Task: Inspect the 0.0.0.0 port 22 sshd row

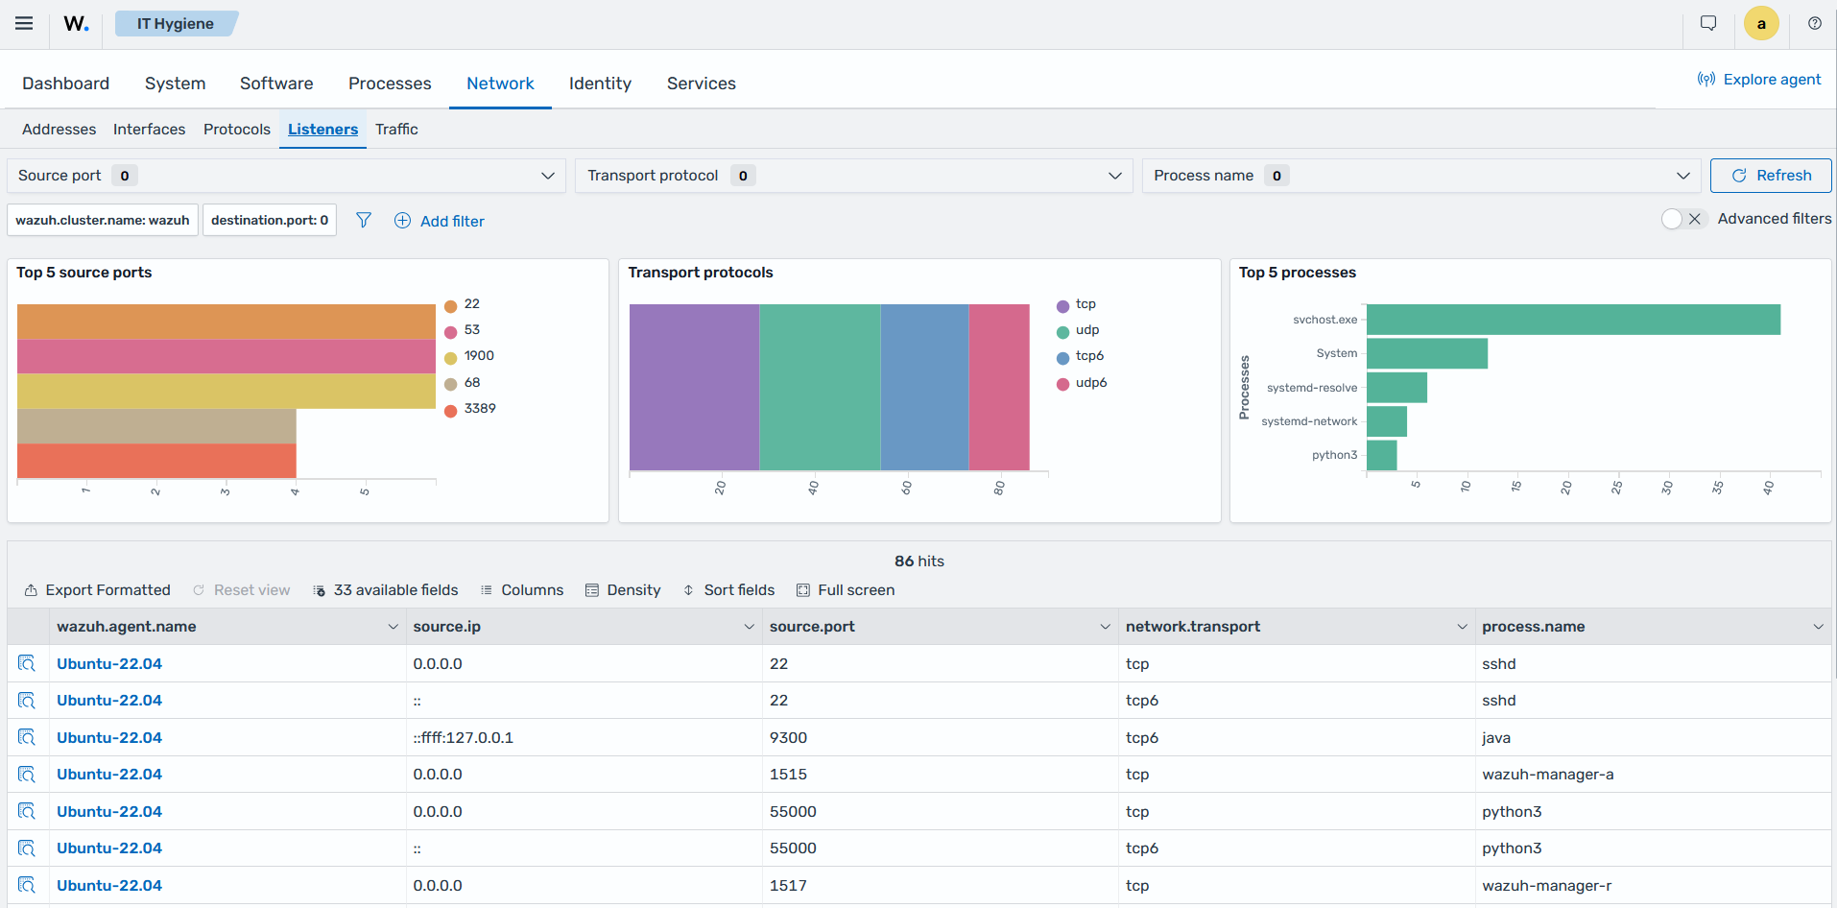Action: [x=27, y=663]
